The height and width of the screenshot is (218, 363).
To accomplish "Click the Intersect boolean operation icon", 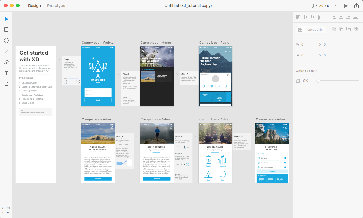I will coord(348,29).
